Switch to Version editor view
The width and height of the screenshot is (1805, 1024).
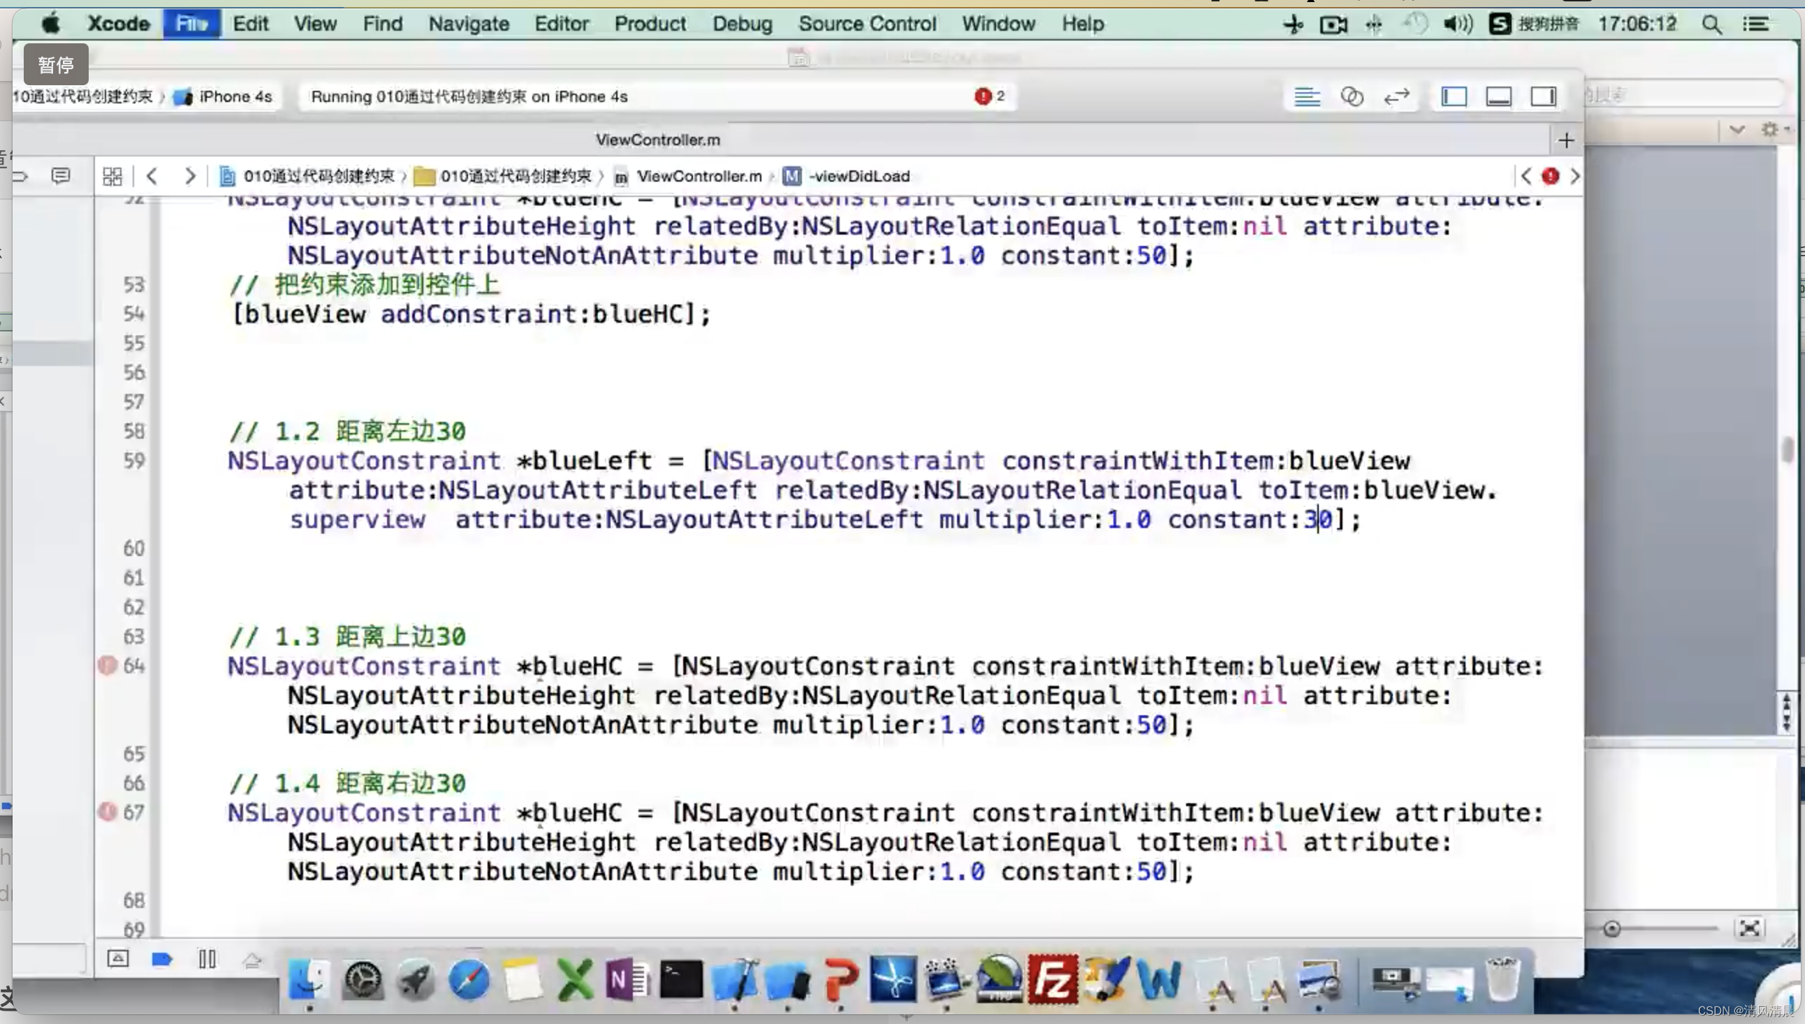[1396, 96]
